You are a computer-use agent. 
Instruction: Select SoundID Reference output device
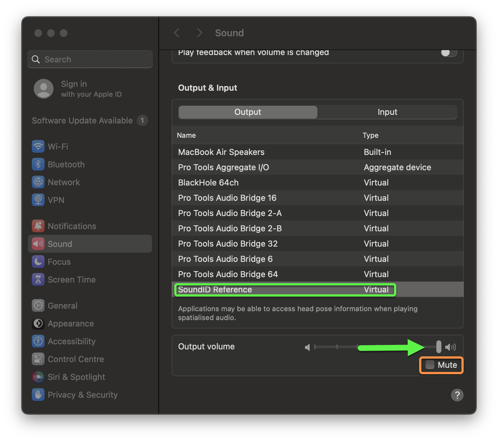[x=318, y=289]
